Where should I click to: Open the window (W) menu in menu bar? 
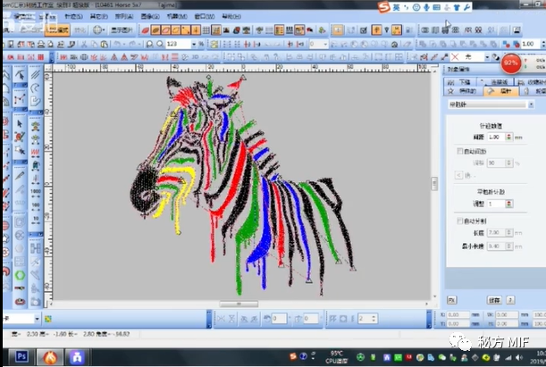pyautogui.click(x=205, y=16)
